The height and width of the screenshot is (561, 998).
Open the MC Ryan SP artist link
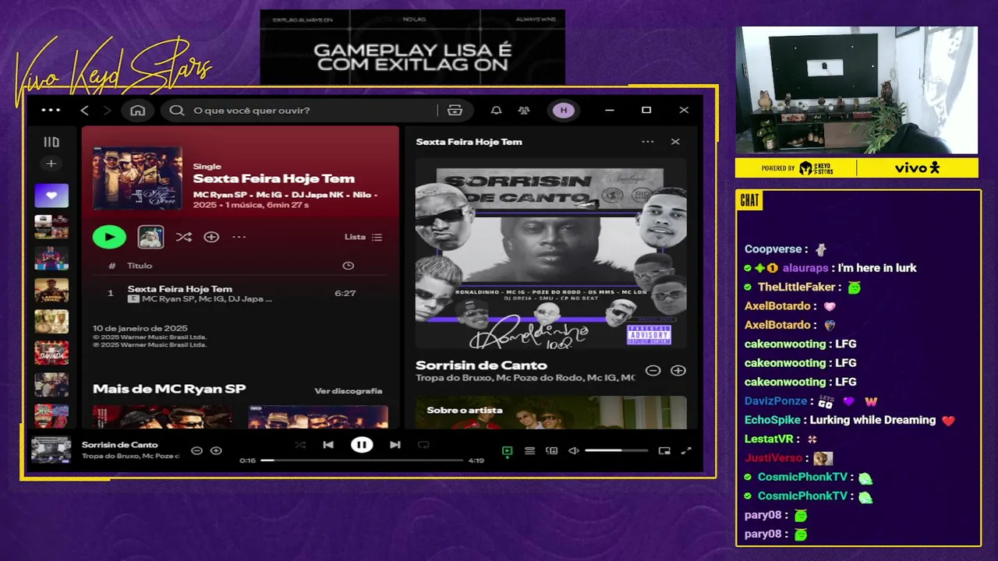(x=220, y=194)
